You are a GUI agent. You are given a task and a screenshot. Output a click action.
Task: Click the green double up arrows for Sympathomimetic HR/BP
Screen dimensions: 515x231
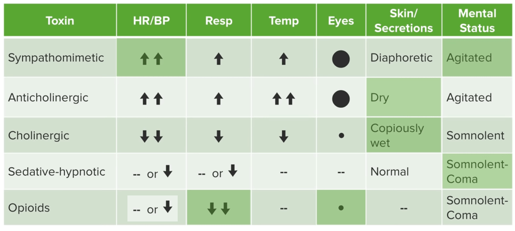[151, 59]
